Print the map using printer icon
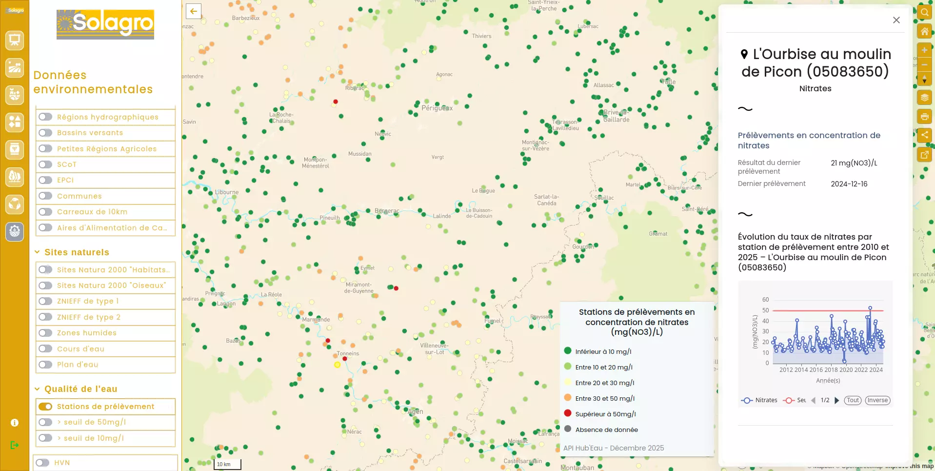 tap(924, 117)
